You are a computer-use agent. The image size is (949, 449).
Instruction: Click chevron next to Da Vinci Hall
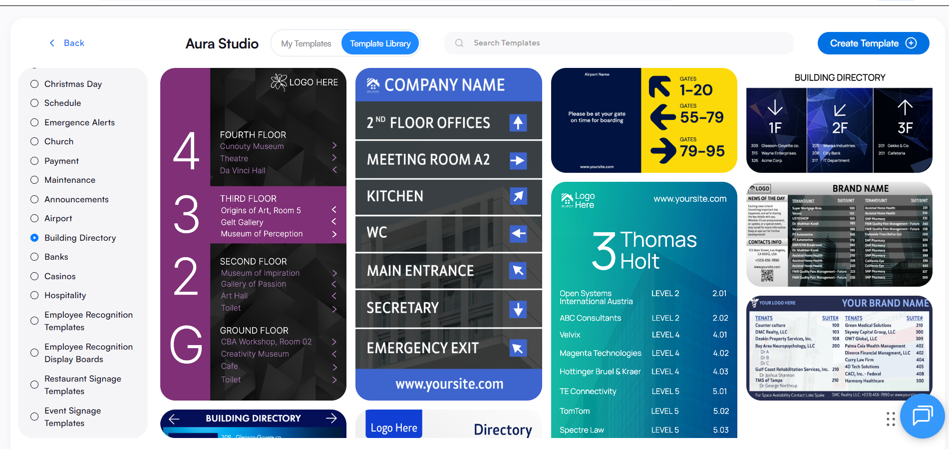334,170
